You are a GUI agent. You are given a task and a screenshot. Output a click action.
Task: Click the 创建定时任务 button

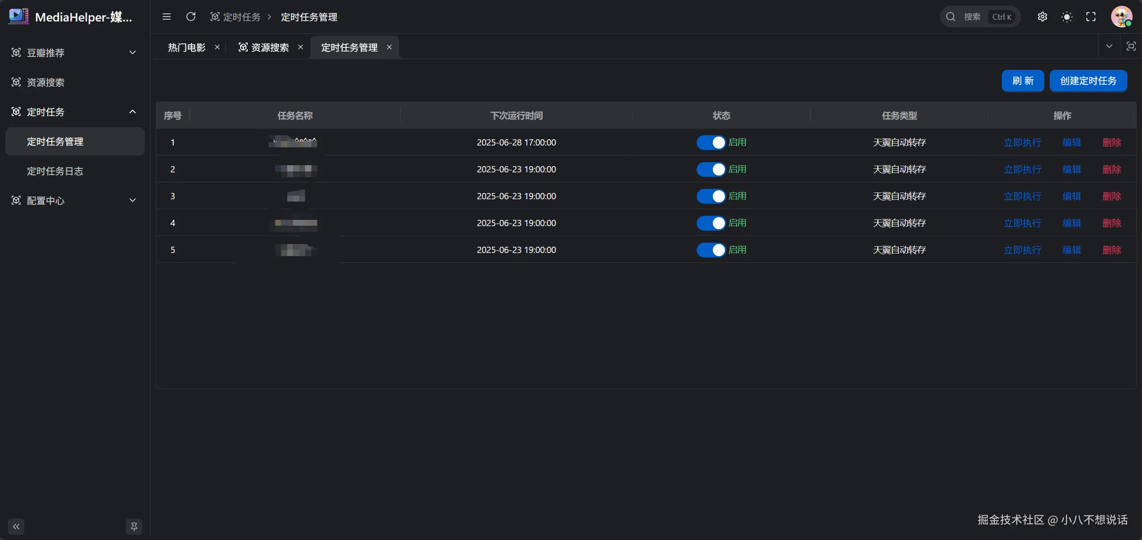[1088, 81]
